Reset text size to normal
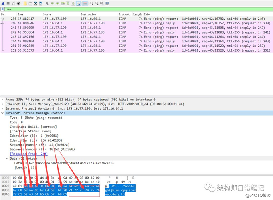 tap(102, 3)
